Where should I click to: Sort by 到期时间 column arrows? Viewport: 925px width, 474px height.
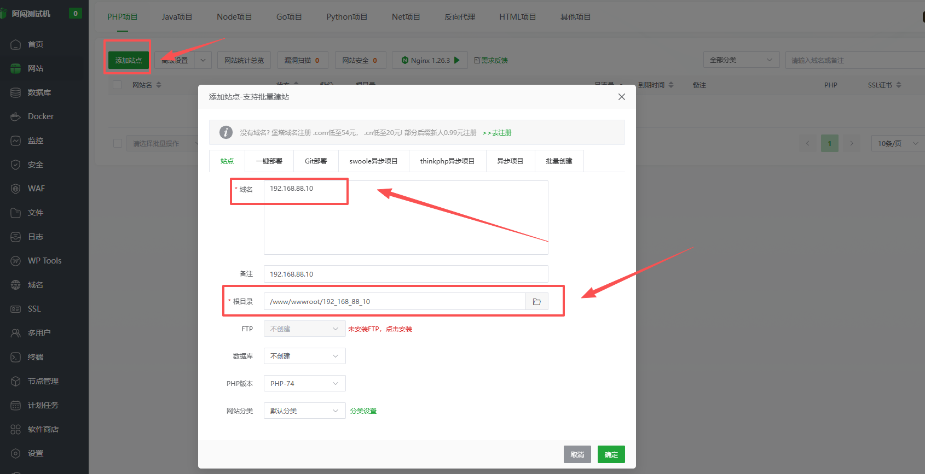(x=671, y=85)
